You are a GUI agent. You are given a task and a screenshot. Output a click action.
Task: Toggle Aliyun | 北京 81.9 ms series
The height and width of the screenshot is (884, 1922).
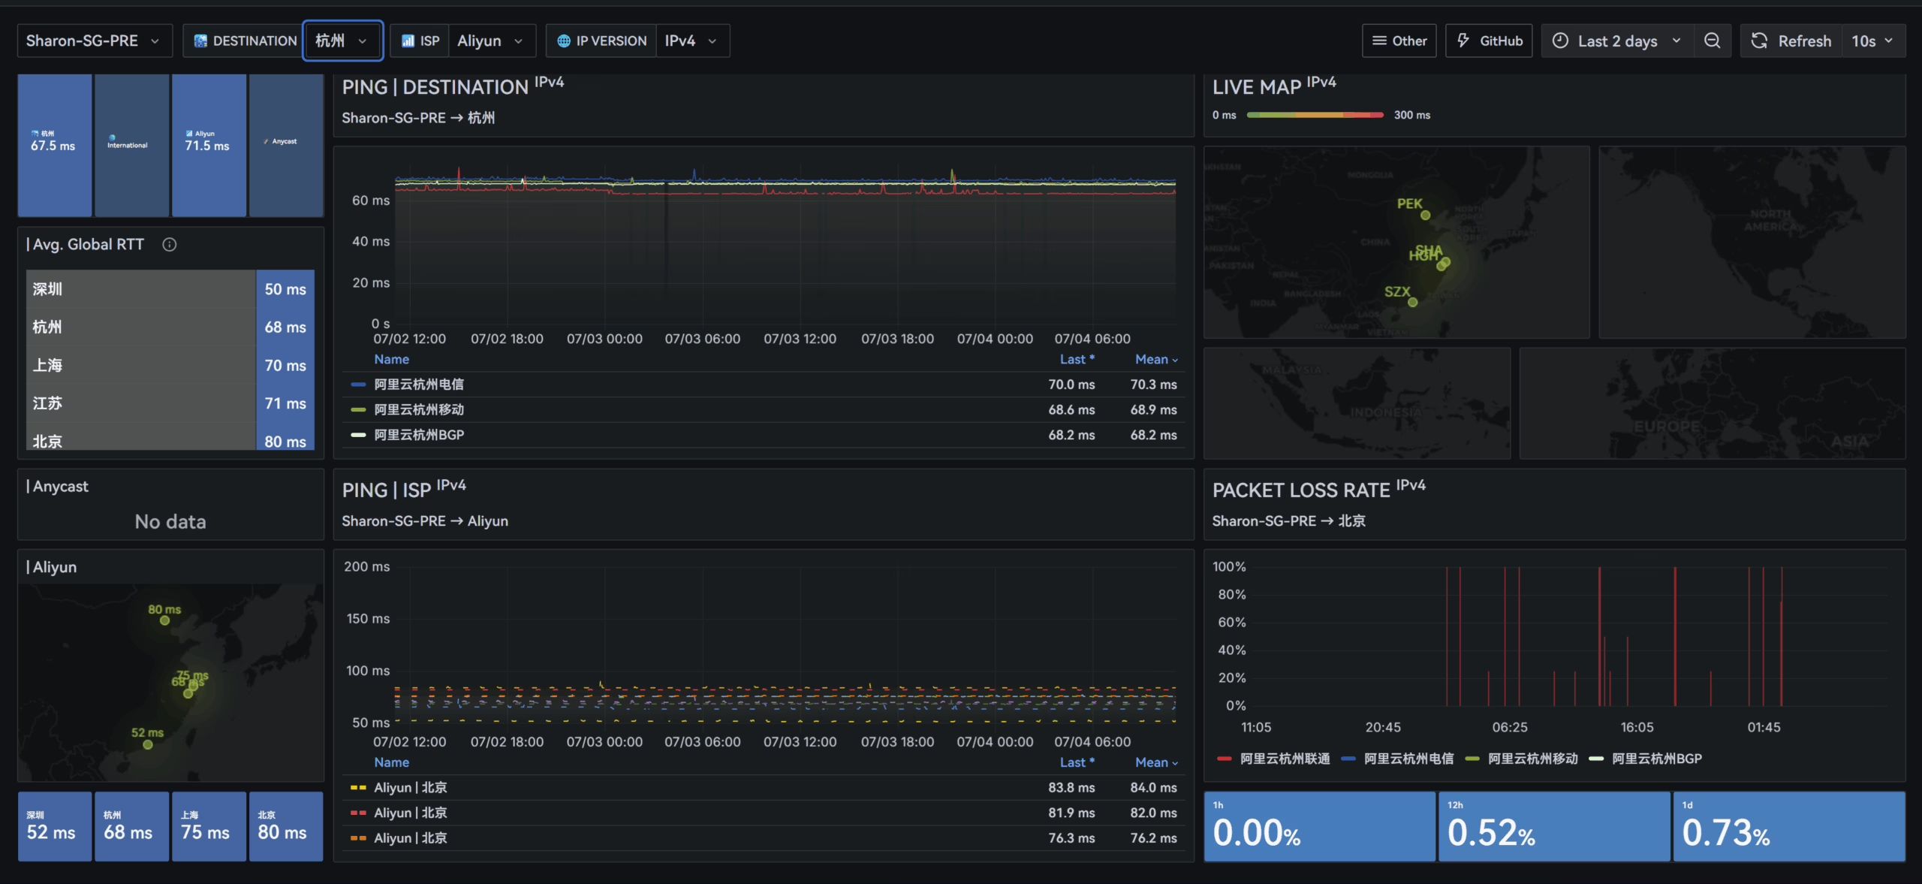(x=410, y=813)
